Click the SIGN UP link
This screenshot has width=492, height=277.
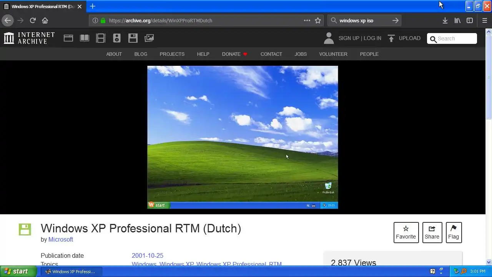[349, 38]
